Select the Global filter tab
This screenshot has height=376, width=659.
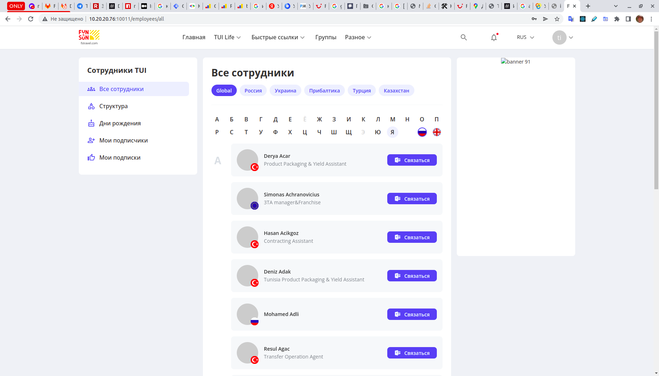pyautogui.click(x=224, y=91)
